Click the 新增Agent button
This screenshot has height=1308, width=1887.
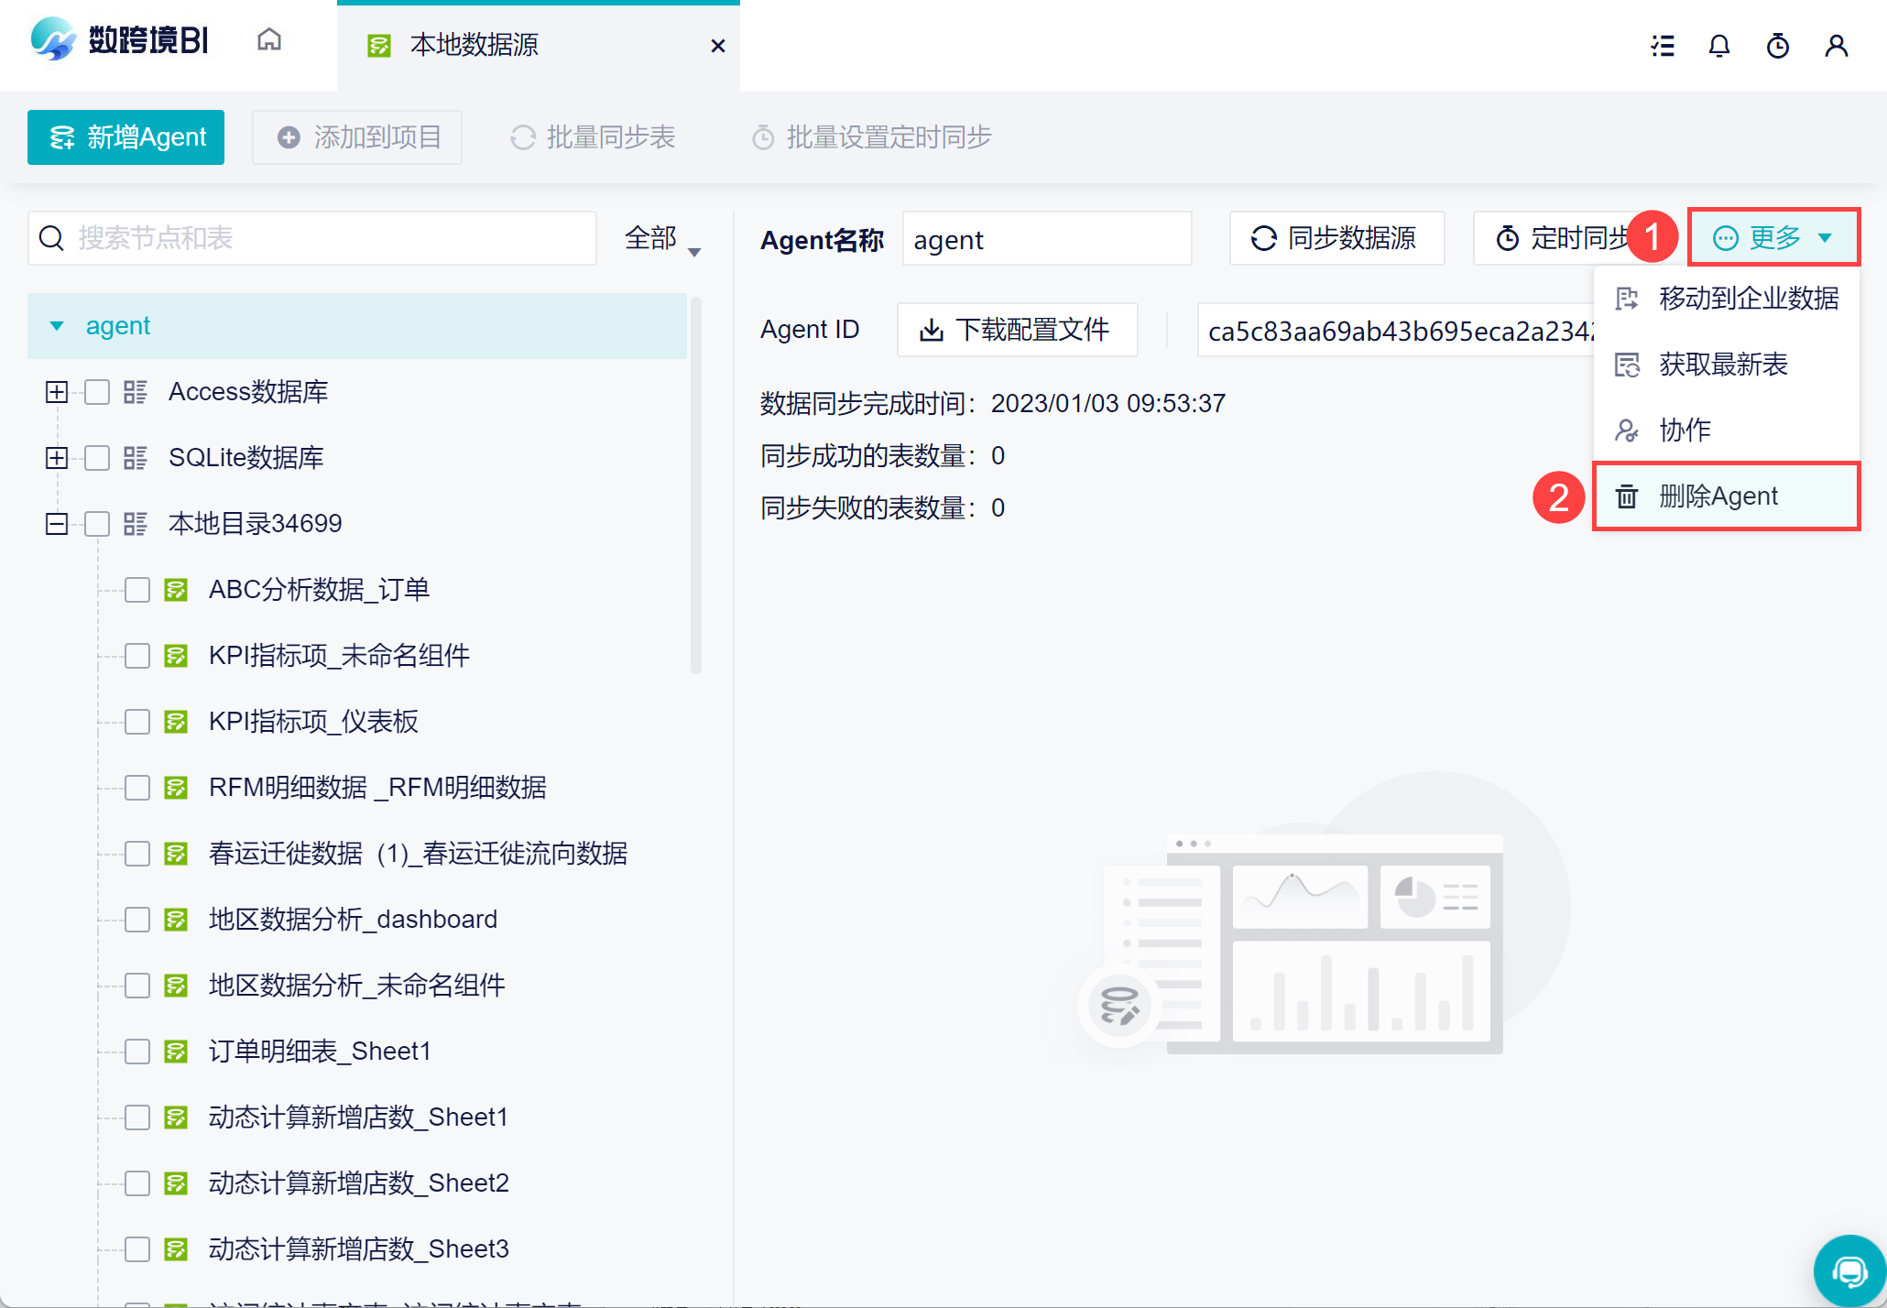126,137
